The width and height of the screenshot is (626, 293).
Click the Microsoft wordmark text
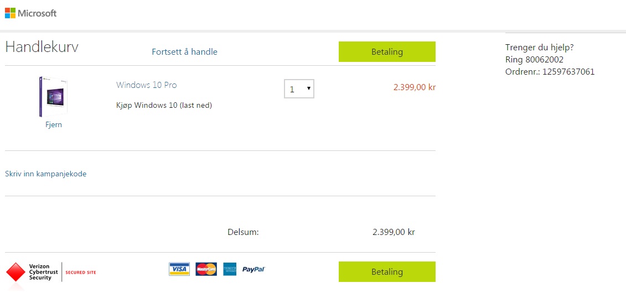click(x=37, y=13)
